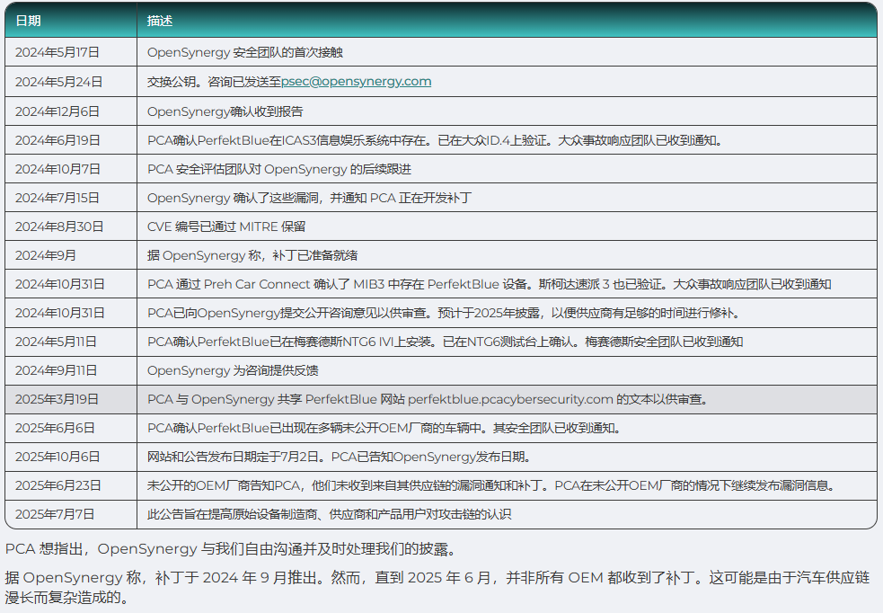
Task: Click description about 提交公开咨询意见以供审查
Action: point(444,313)
